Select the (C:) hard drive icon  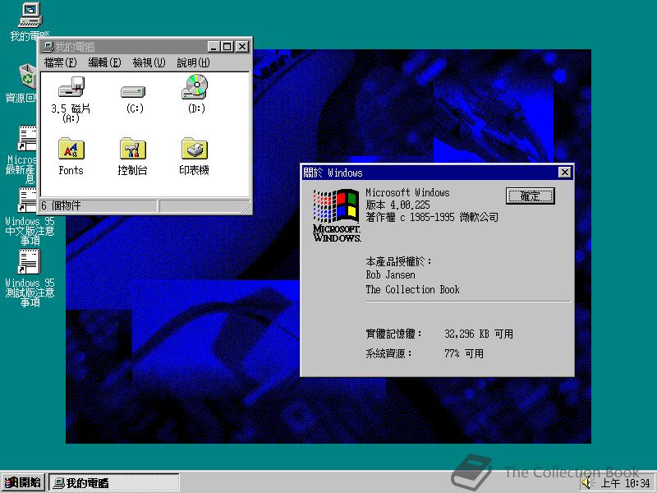[x=133, y=91]
